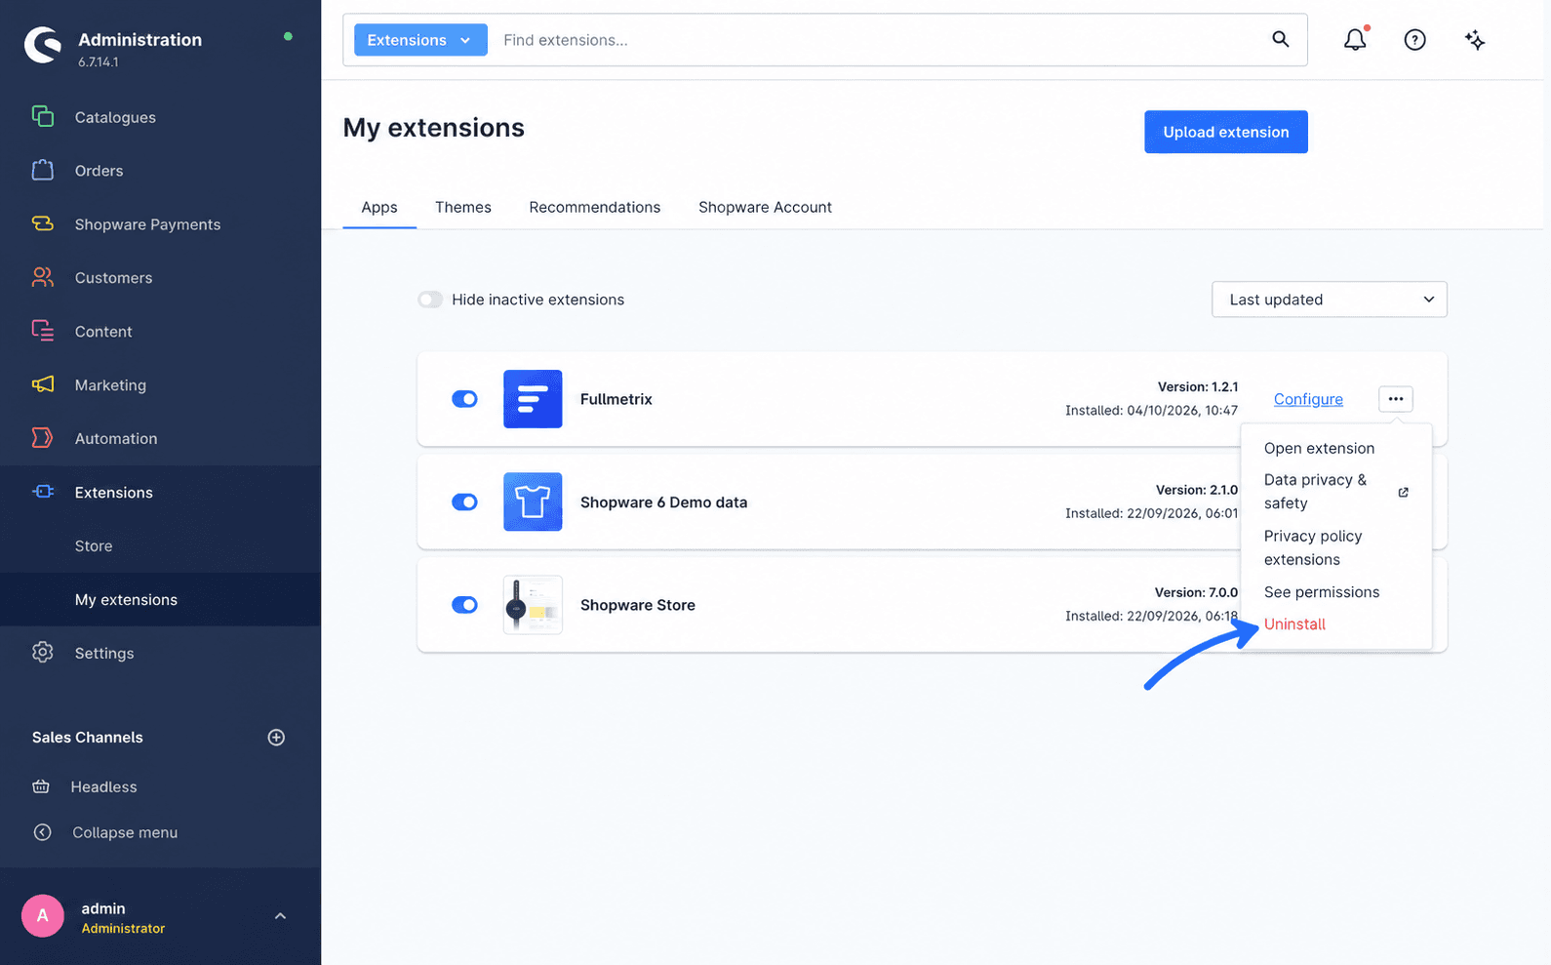
Task: Click the Extensions plug icon
Action: click(x=42, y=492)
